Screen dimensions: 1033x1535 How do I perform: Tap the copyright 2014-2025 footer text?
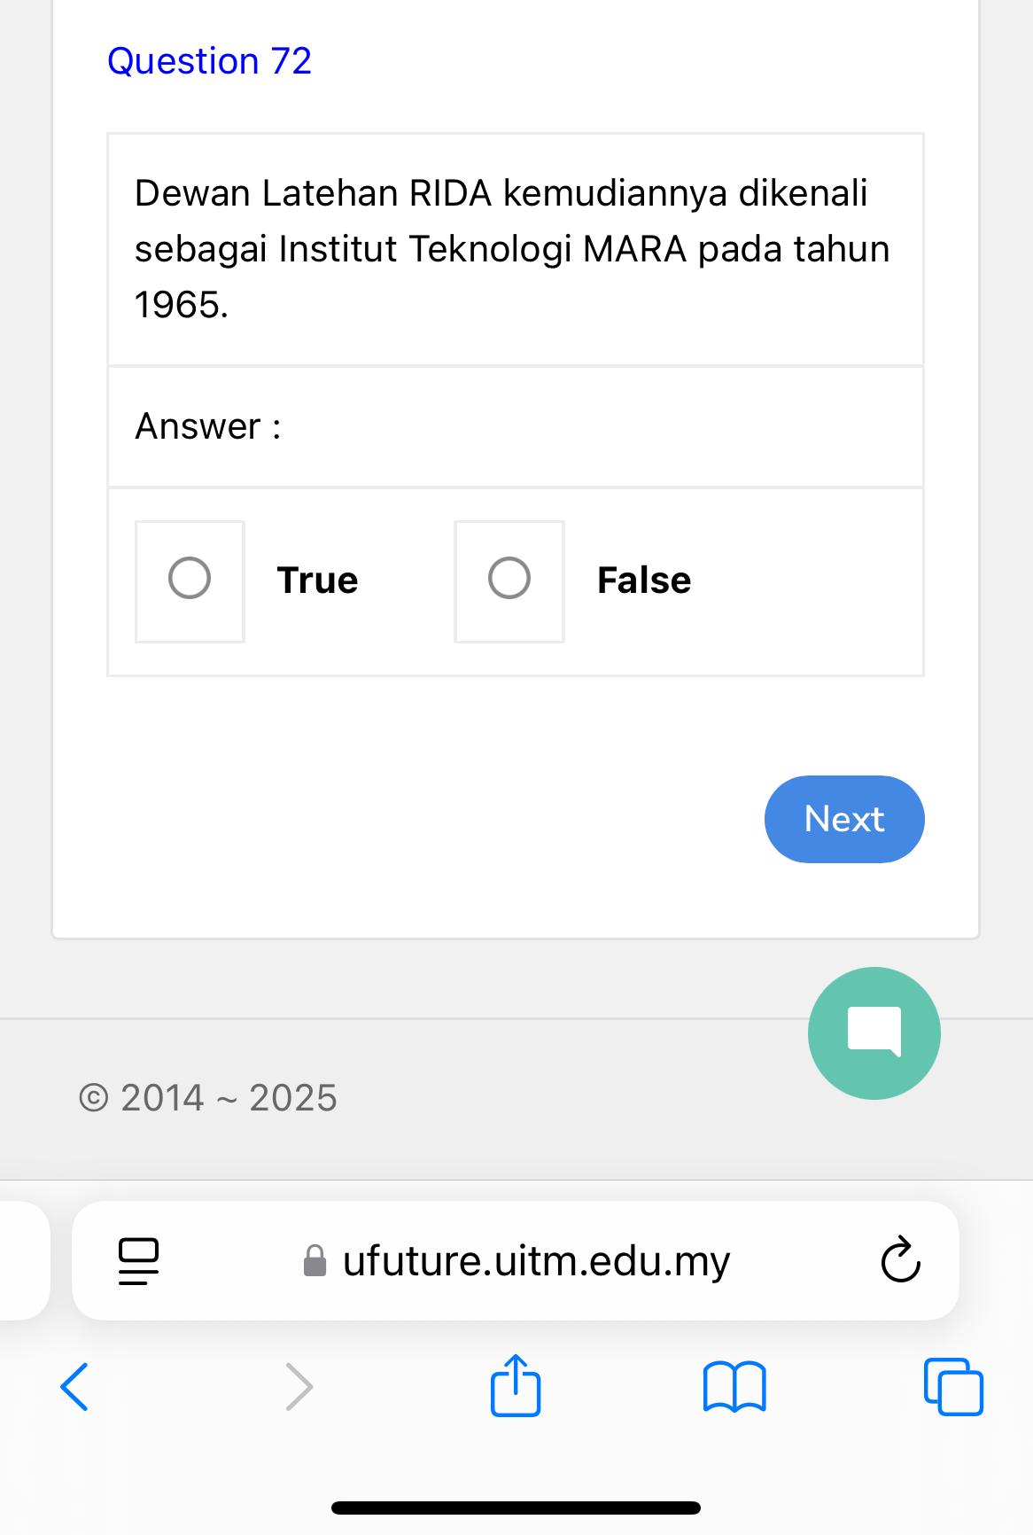tap(207, 1097)
